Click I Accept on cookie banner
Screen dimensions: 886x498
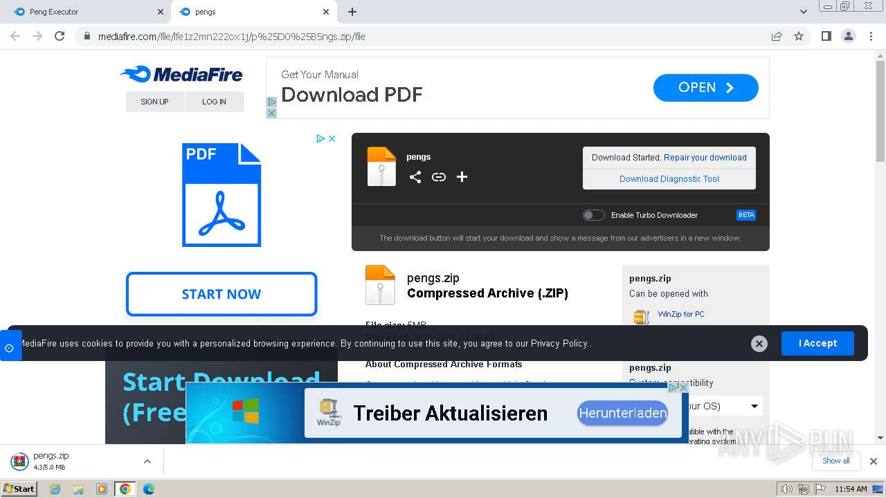tap(817, 343)
